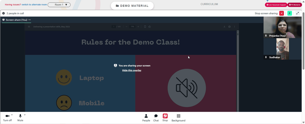Download the shared PDF document

224,27
